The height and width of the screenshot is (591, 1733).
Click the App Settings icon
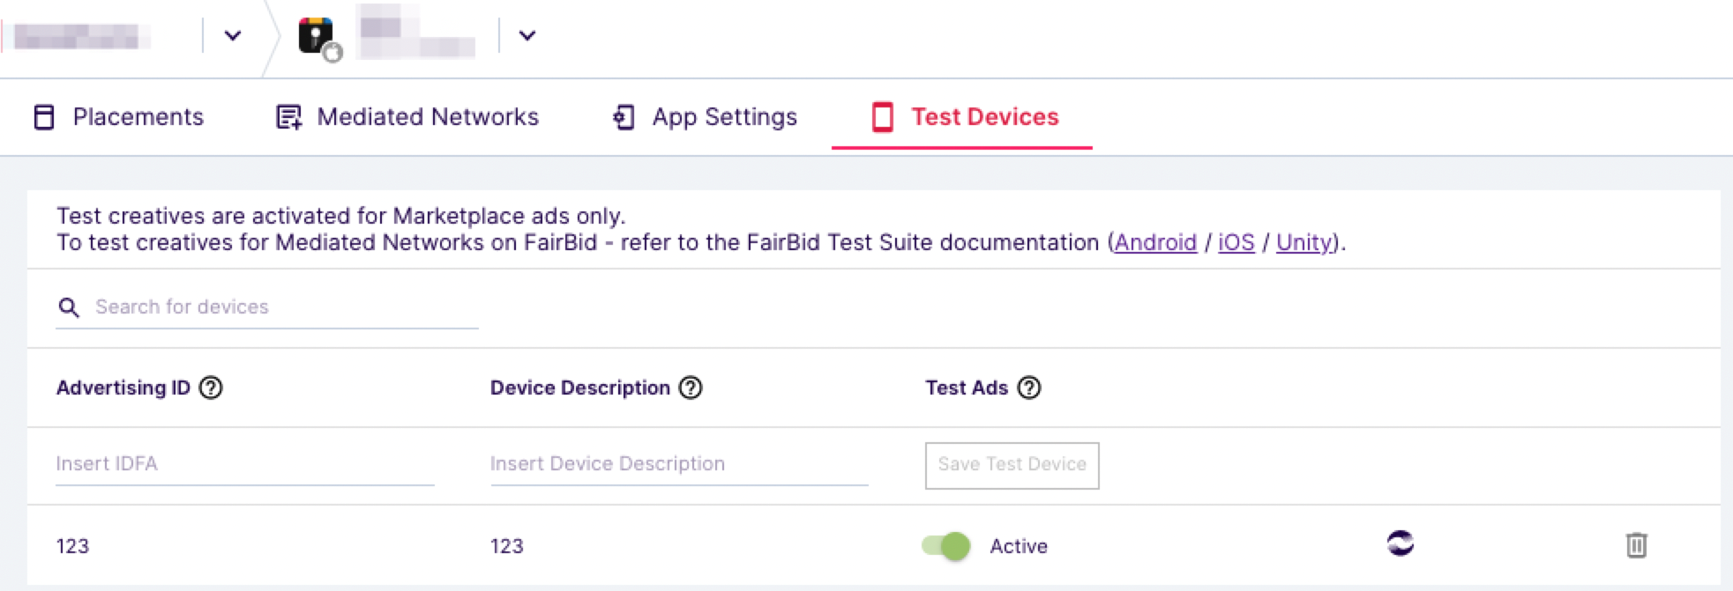click(624, 117)
